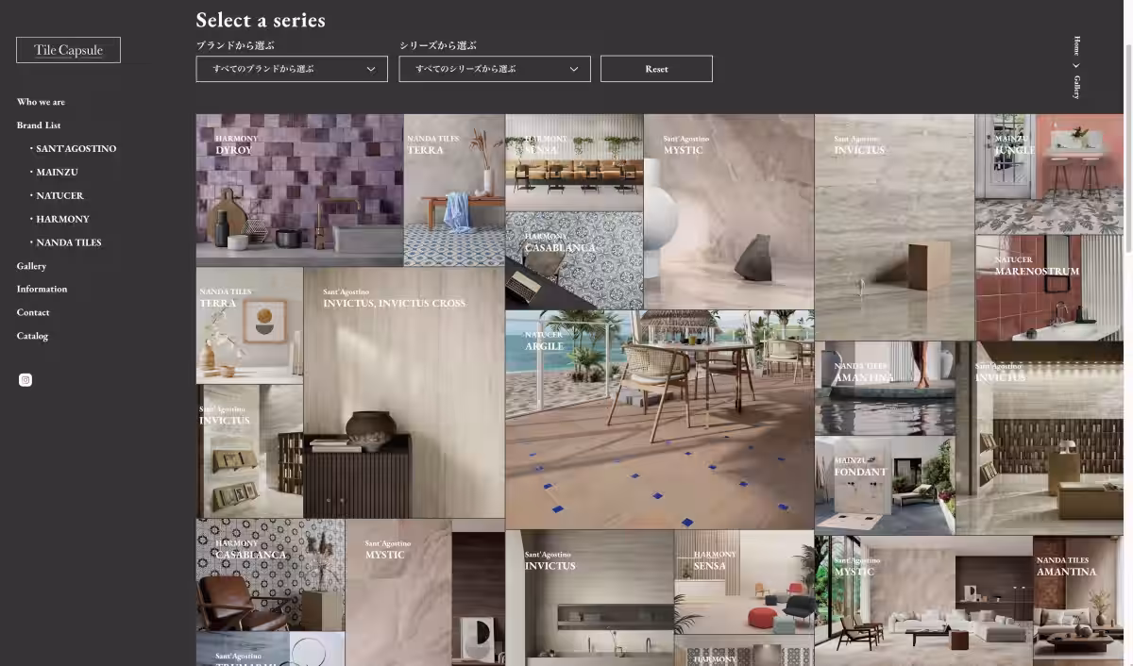Open Invictus image with wooden cube
1133x666 pixels.
click(x=894, y=227)
